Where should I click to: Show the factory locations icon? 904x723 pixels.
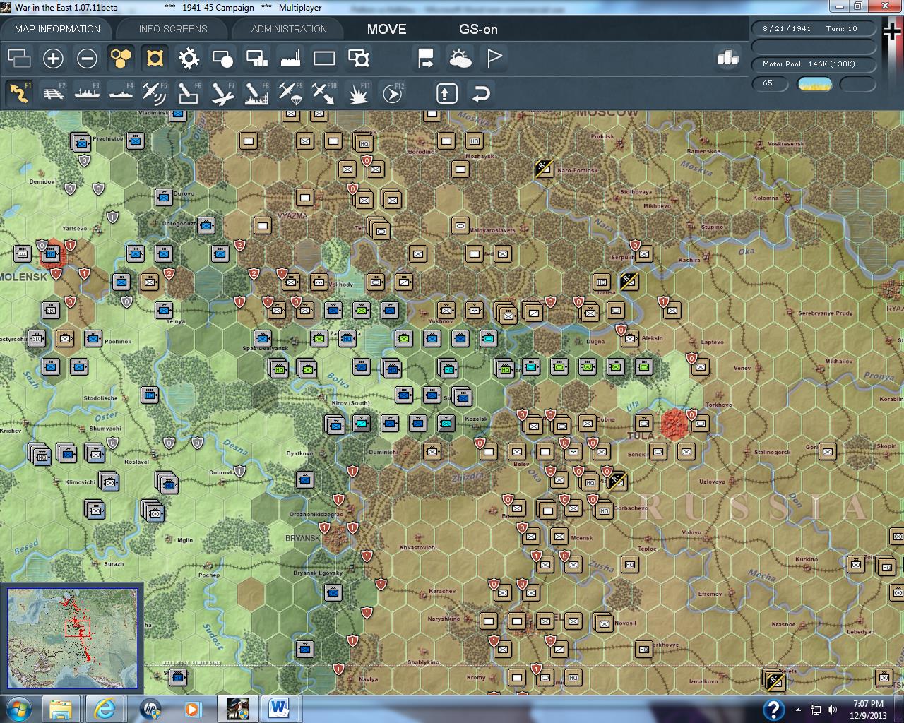click(290, 58)
